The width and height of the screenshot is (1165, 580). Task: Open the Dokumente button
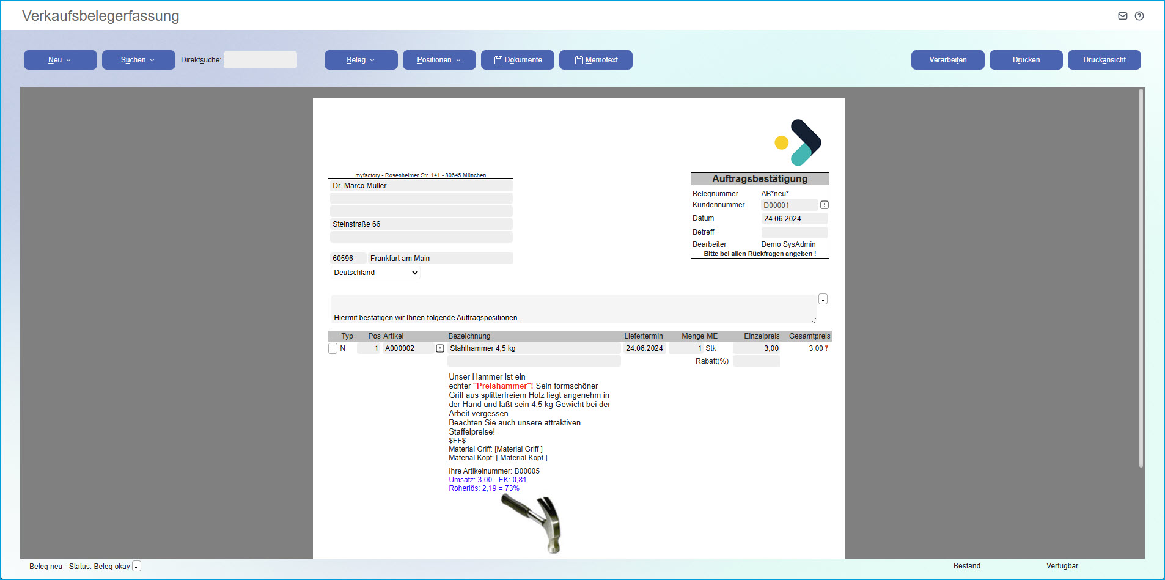518,60
